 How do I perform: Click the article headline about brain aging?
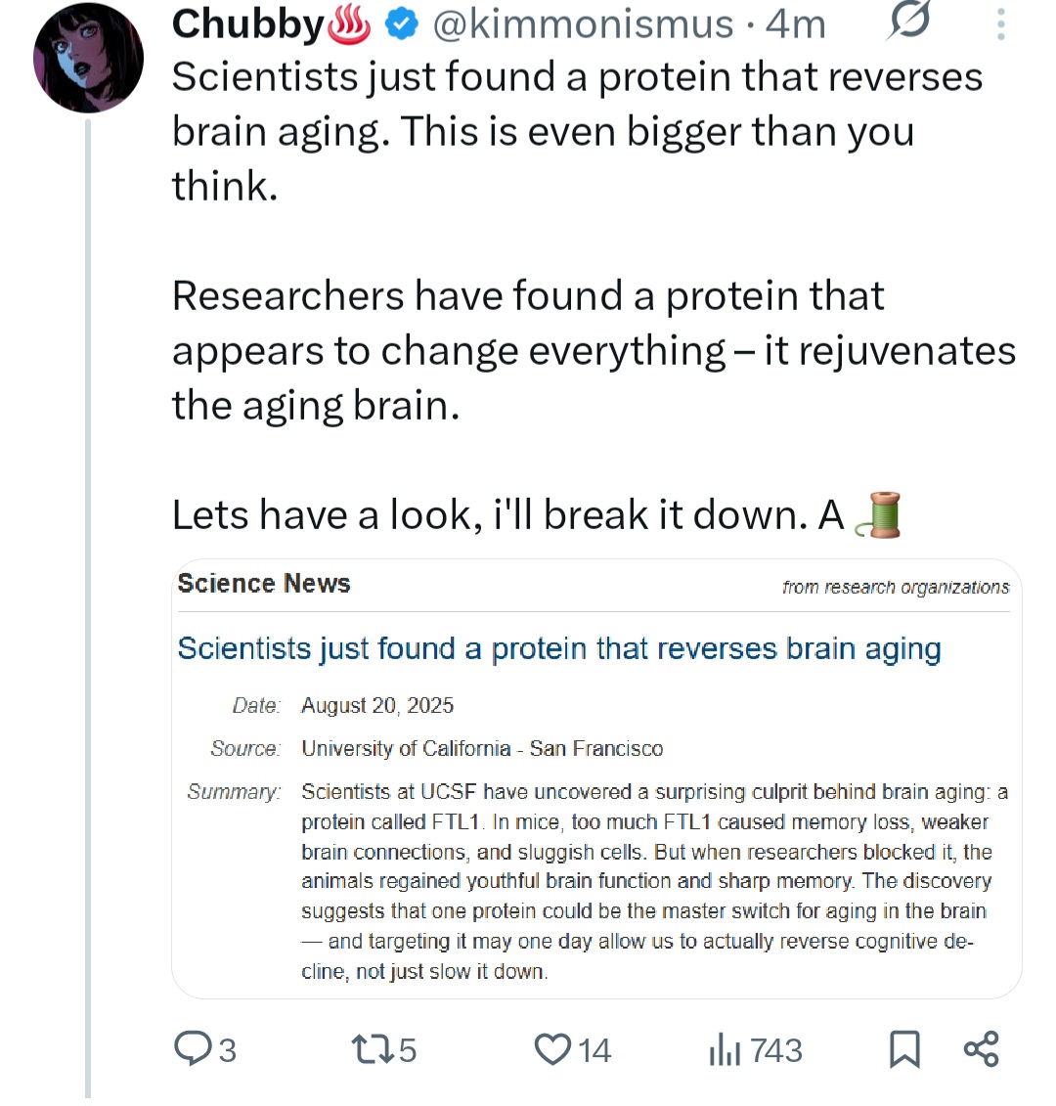[x=559, y=648]
